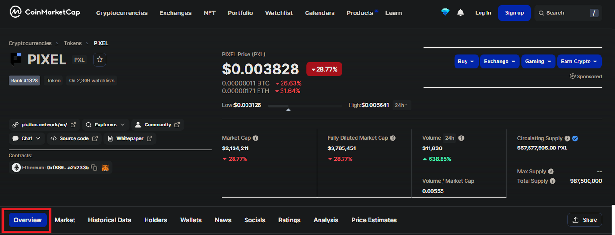Add token to MetaMask fox icon
Viewport: 615px width, 235px height.
click(105, 168)
